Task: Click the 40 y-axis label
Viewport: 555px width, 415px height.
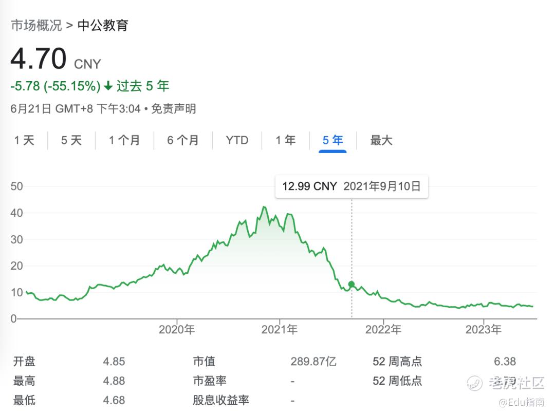Action: tap(16, 213)
